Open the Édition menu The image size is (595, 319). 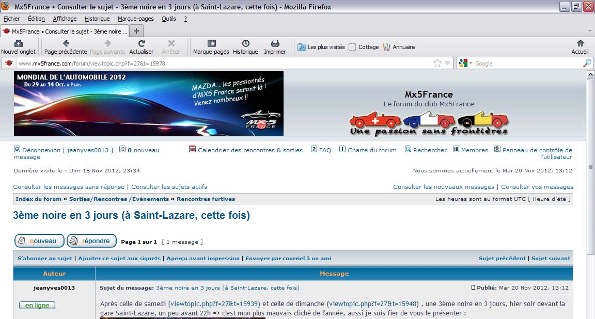pyautogui.click(x=36, y=19)
